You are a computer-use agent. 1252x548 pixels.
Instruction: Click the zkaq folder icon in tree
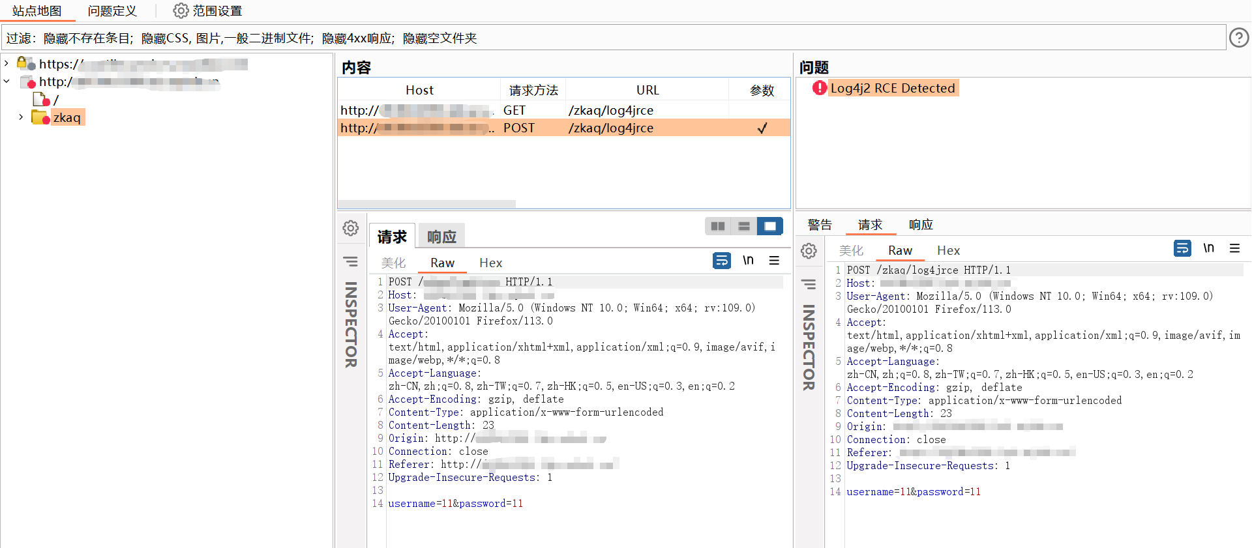coord(40,117)
